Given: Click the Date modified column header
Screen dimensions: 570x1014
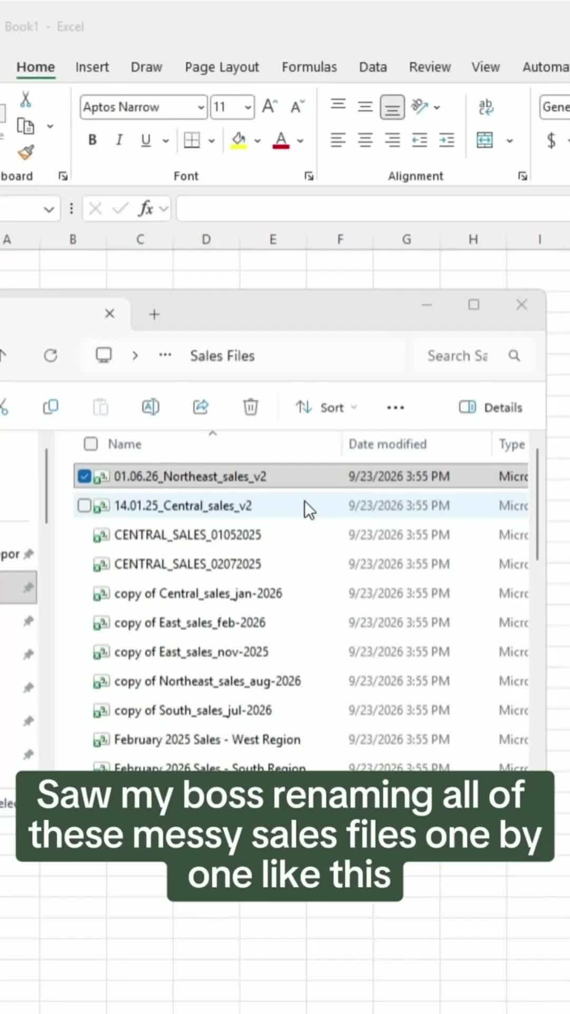Looking at the screenshot, I should tap(387, 444).
